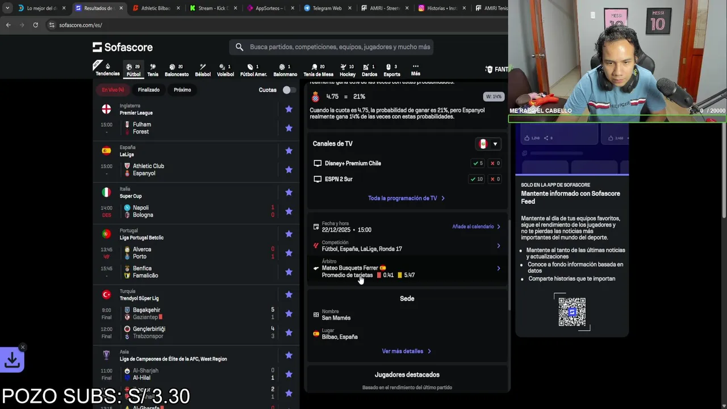Open England Premier League flag icon
The width and height of the screenshot is (727, 409).
pyautogui.click(x=106, y=109)
